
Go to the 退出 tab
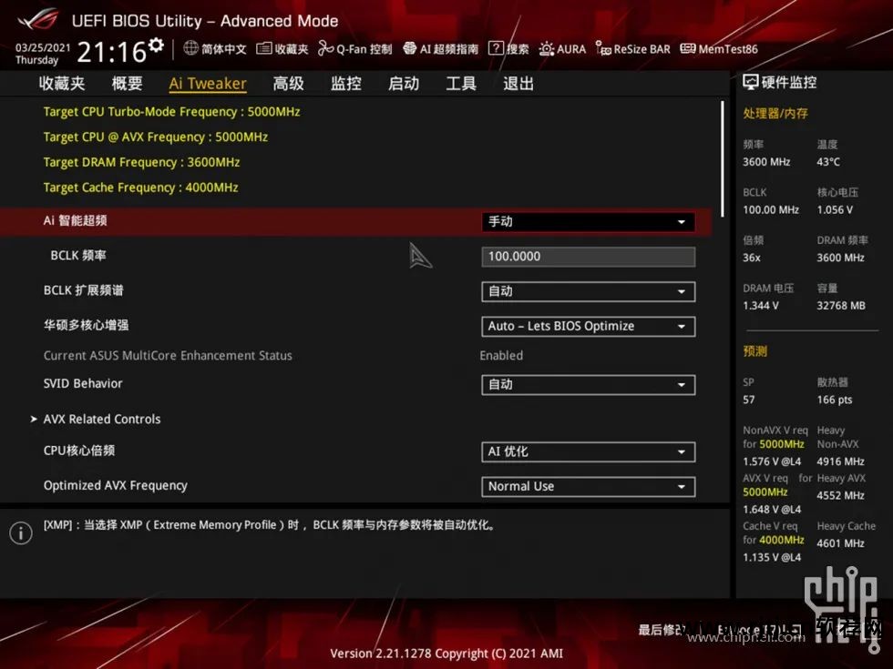518,84
